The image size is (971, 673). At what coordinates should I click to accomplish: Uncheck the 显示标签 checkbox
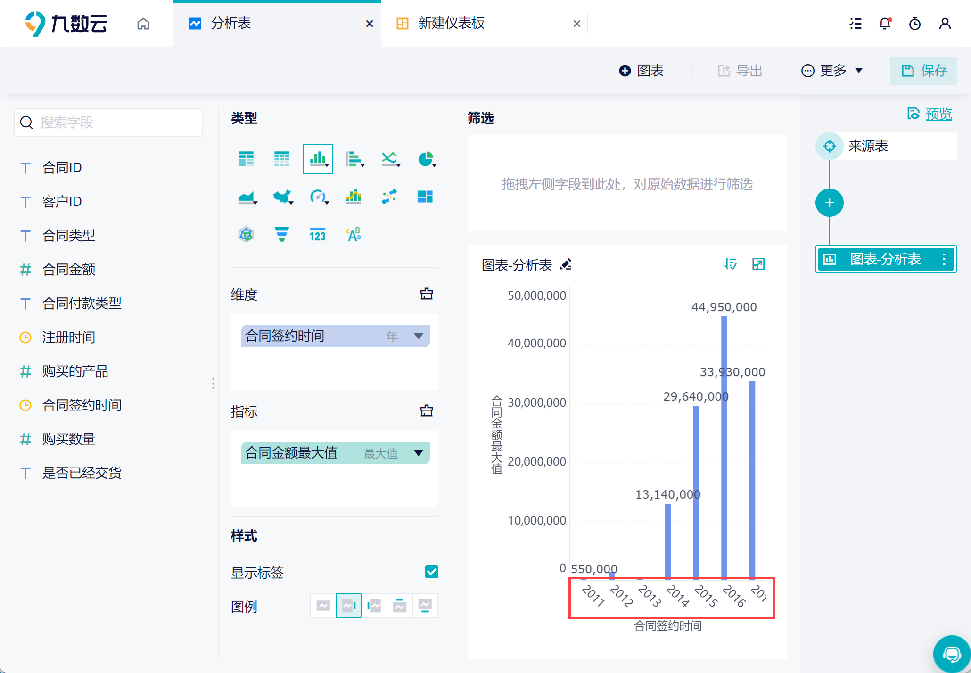(x=431, y=572)
